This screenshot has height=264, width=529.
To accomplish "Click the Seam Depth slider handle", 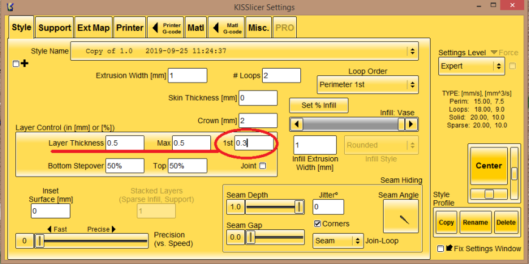I will (299, 207).
